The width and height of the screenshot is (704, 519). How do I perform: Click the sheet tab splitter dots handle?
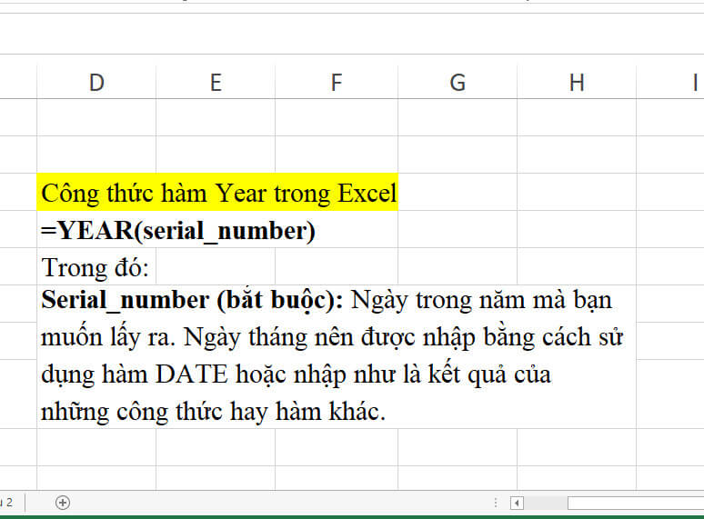tap(496, 503)
